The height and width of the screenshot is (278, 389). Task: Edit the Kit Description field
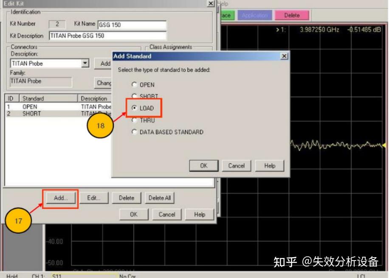(107, 36)
